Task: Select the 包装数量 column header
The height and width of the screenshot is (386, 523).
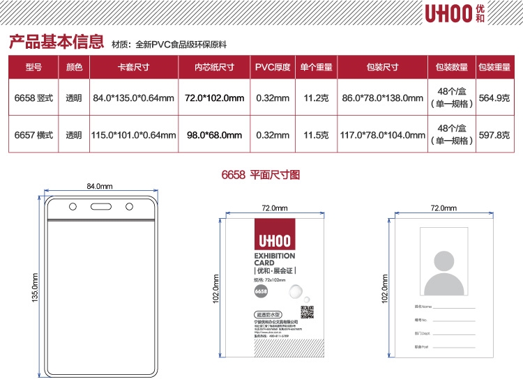Action: [452, 68]
